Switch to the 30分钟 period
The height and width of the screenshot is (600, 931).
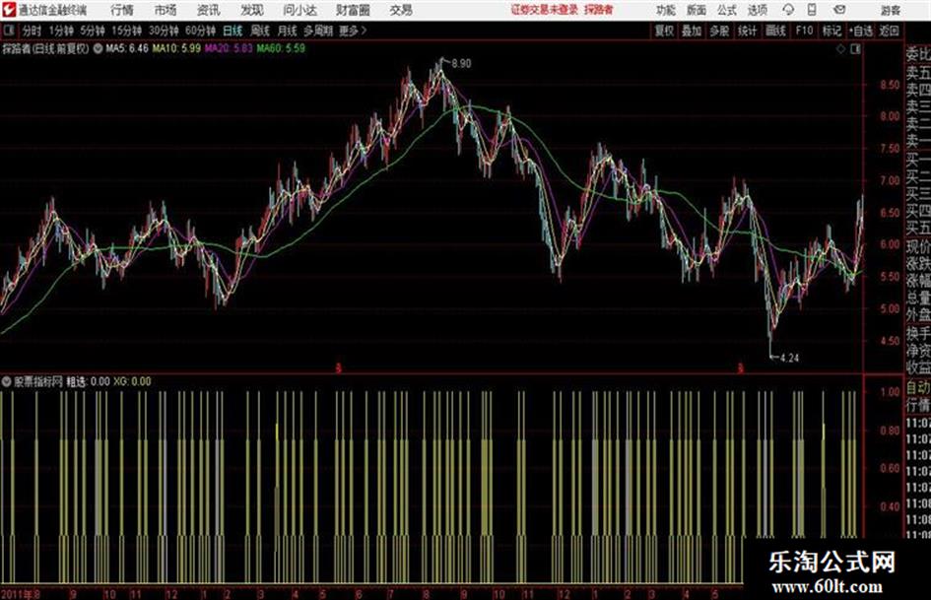[x=164, y=31]
